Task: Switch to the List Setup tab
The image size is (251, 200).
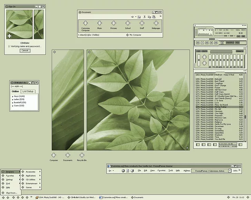Action: (x=28, y=91)
